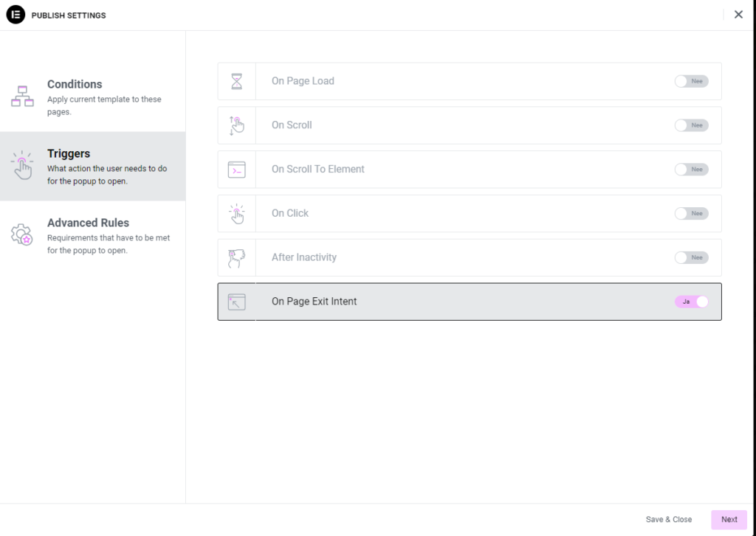This screenshot has height=536, width=756.
Task: Click the Next button
Action: 729,520
